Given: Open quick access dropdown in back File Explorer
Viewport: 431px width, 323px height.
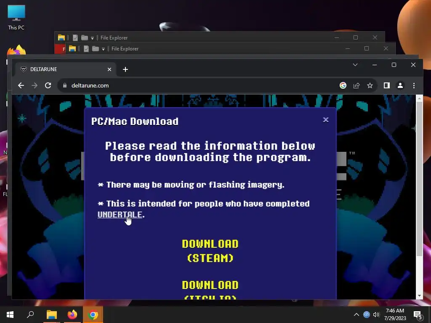Looking at the screenshot, I should tap(92, 38).
